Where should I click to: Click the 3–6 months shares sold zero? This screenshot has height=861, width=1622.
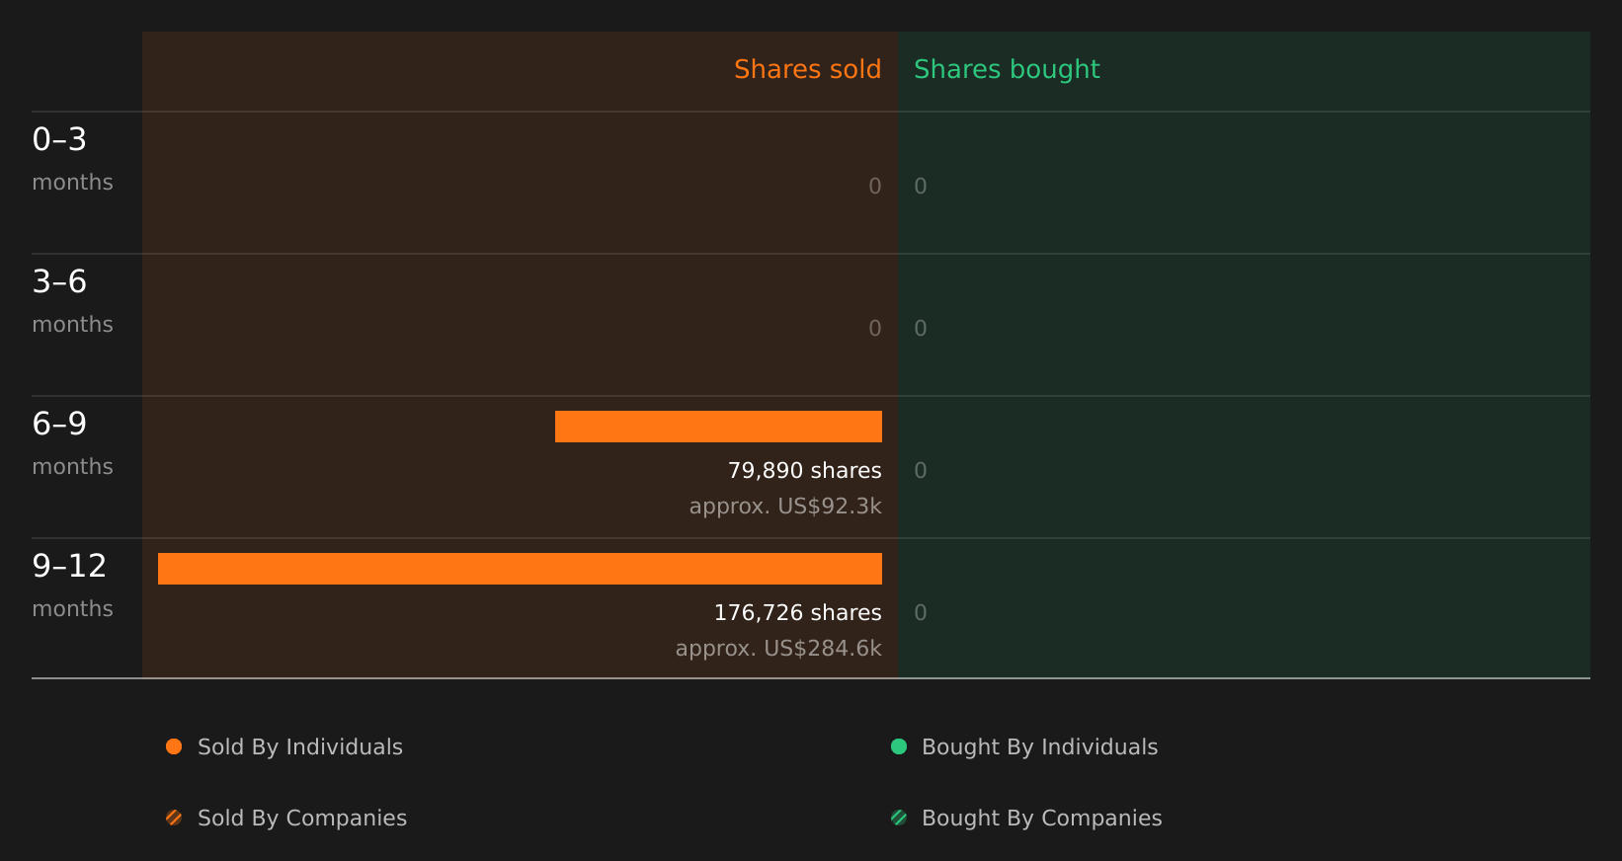click(x=875, y=329)
